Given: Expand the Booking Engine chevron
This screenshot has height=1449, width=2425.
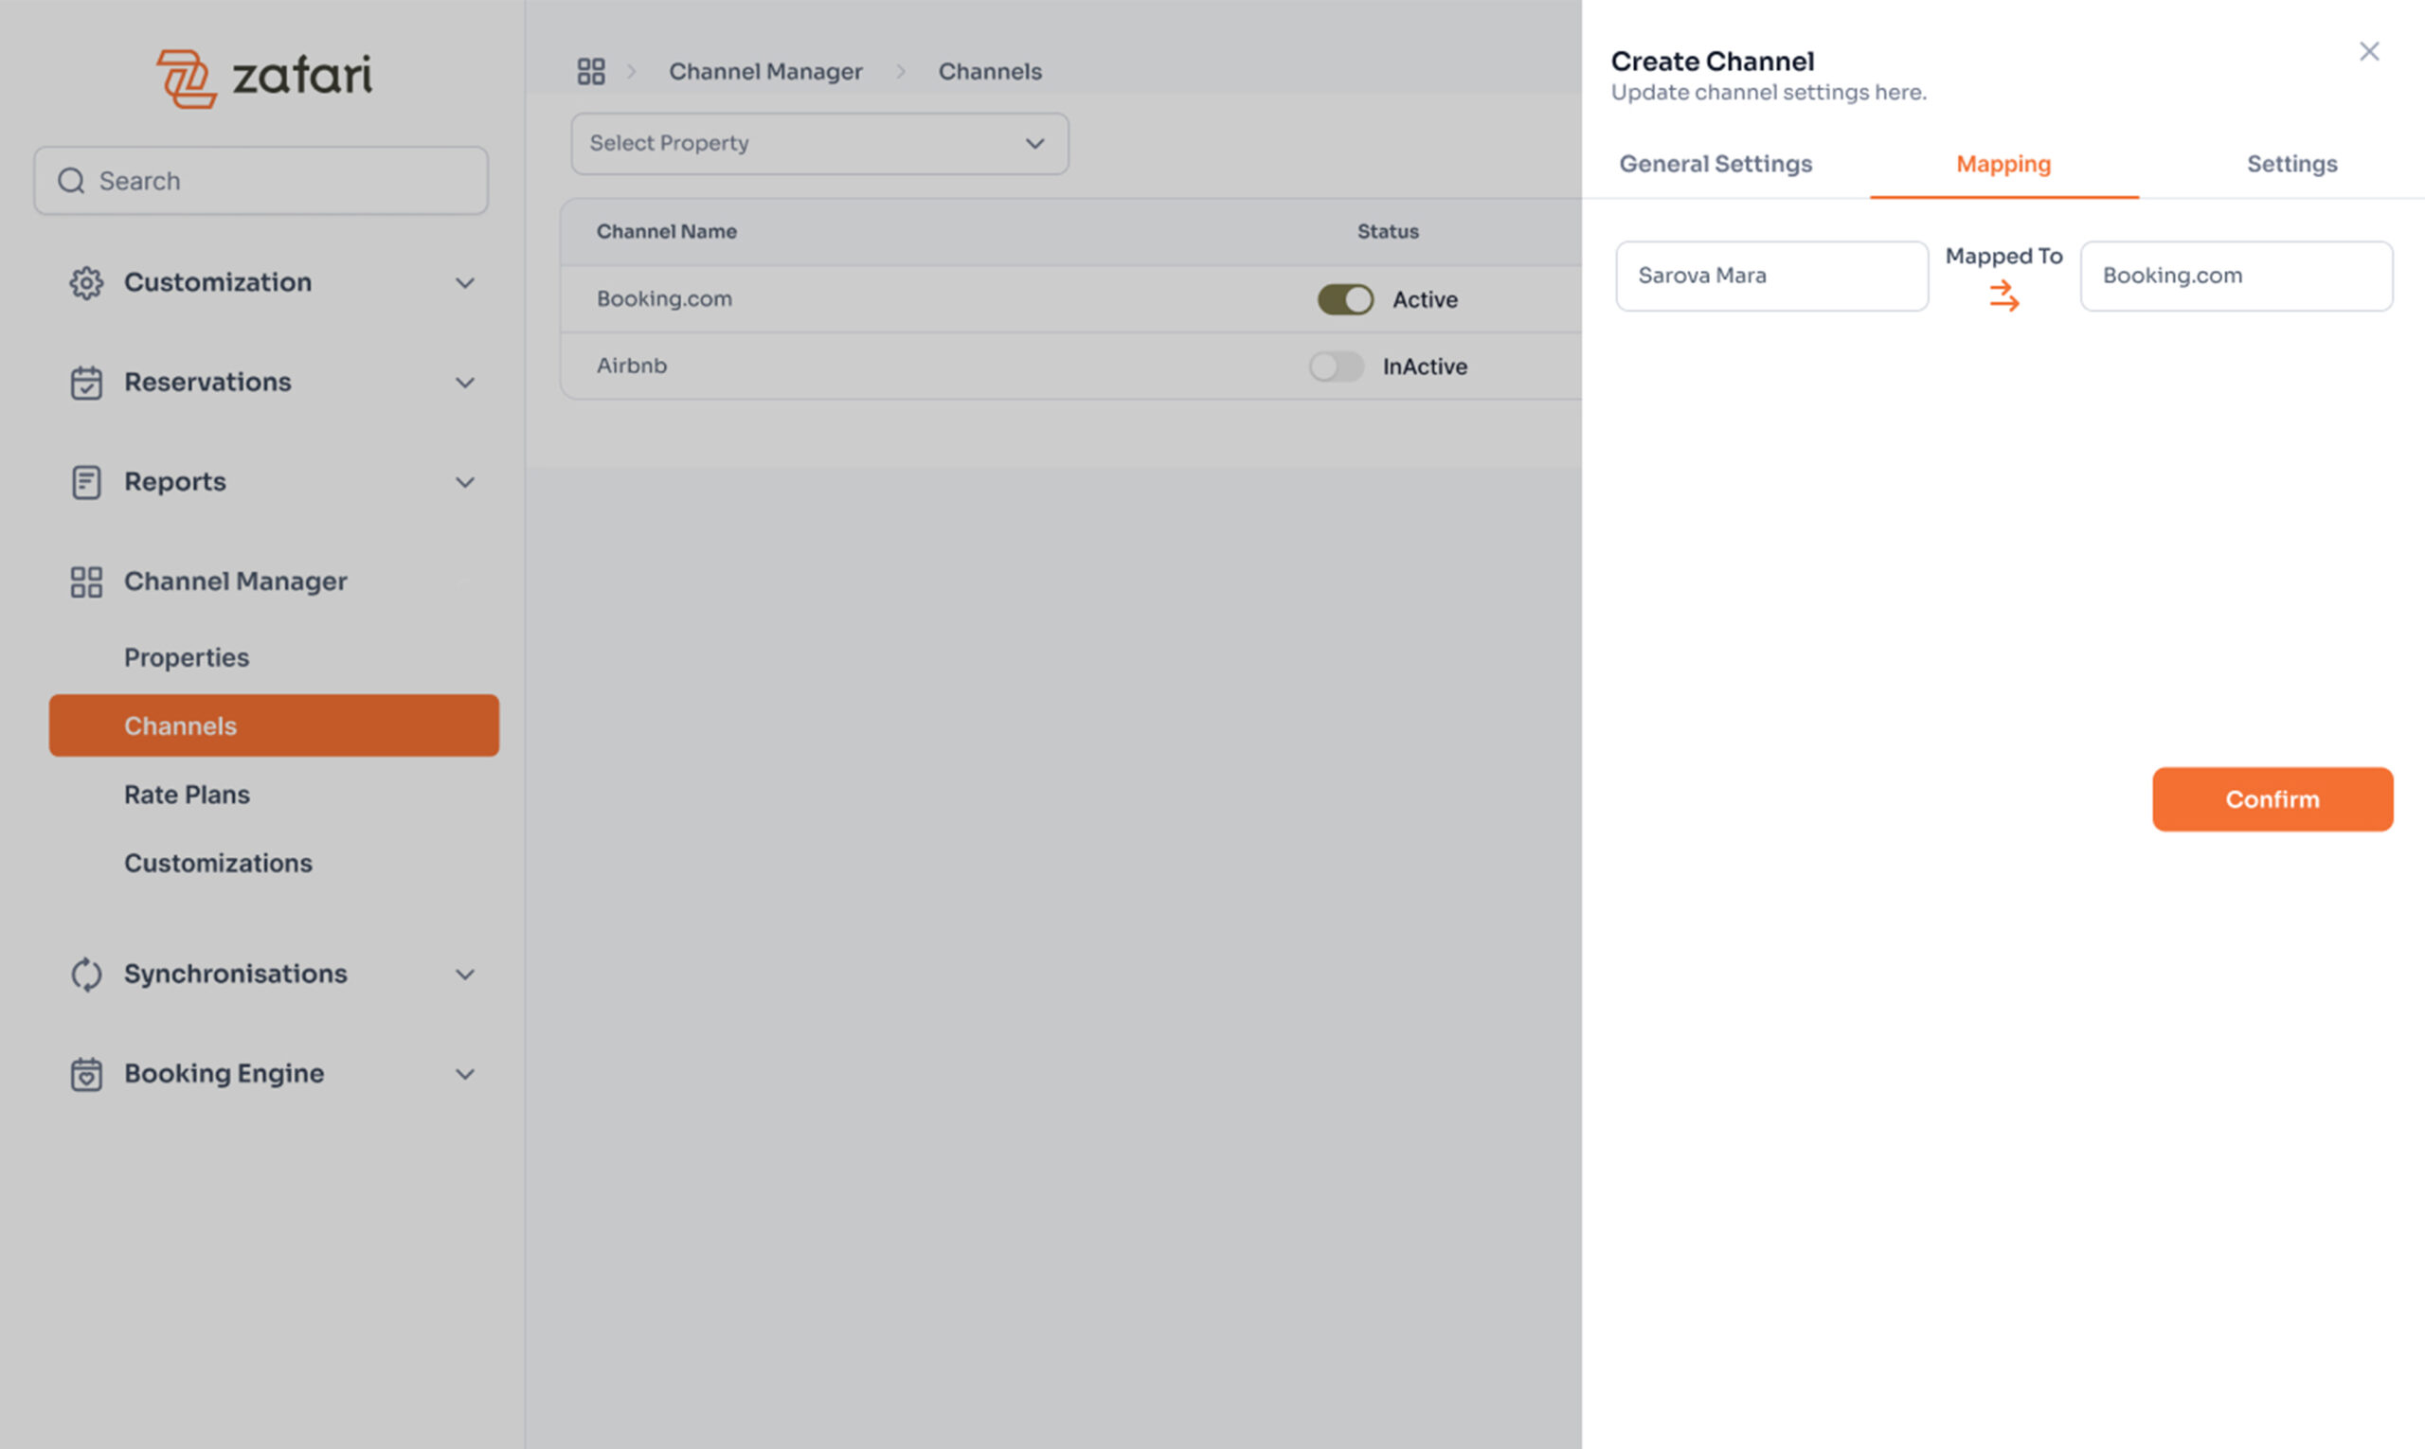Looking at the screenshot, I should [465, 1074].
